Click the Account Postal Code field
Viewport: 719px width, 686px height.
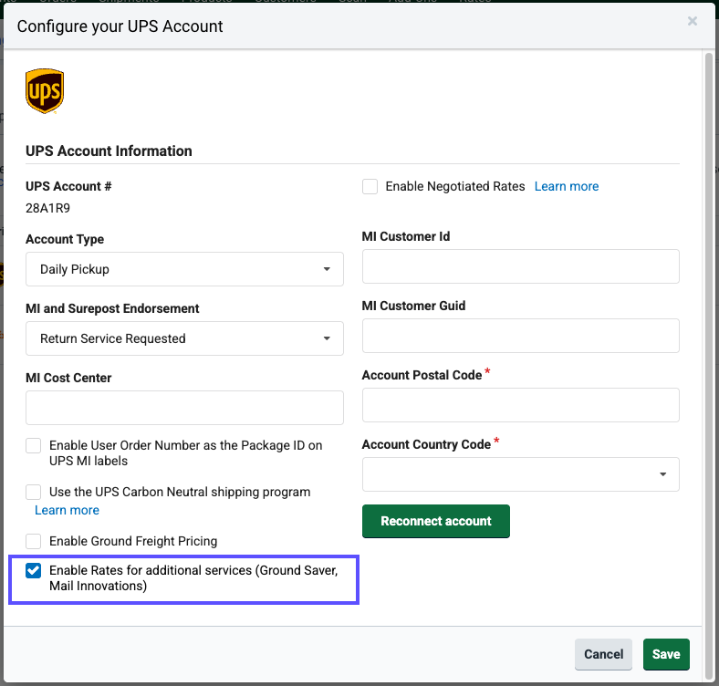click(x=520, y=405)
